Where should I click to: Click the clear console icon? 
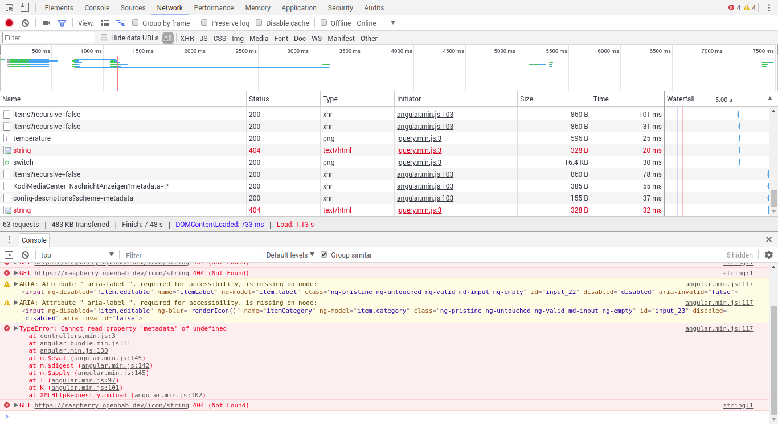(24, 255)
